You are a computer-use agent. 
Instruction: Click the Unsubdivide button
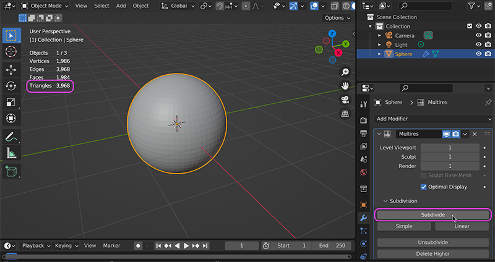[433, 242]
